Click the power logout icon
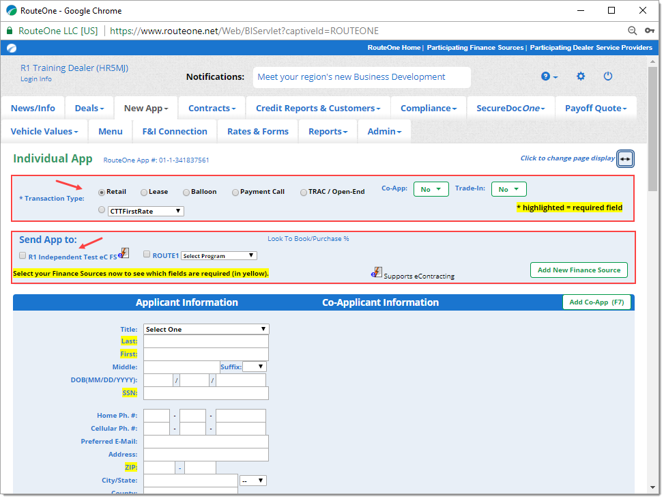Viewport: 664px width, 499px height. coord(607,76)
